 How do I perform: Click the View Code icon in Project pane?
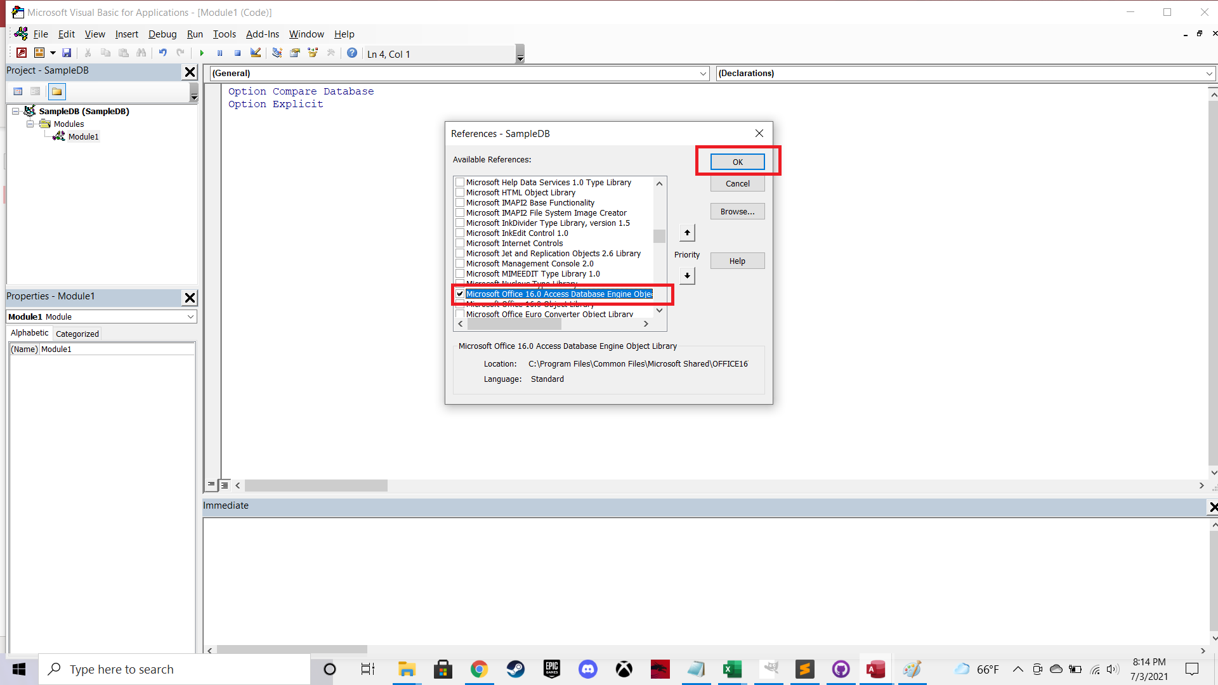click(18, 91)
